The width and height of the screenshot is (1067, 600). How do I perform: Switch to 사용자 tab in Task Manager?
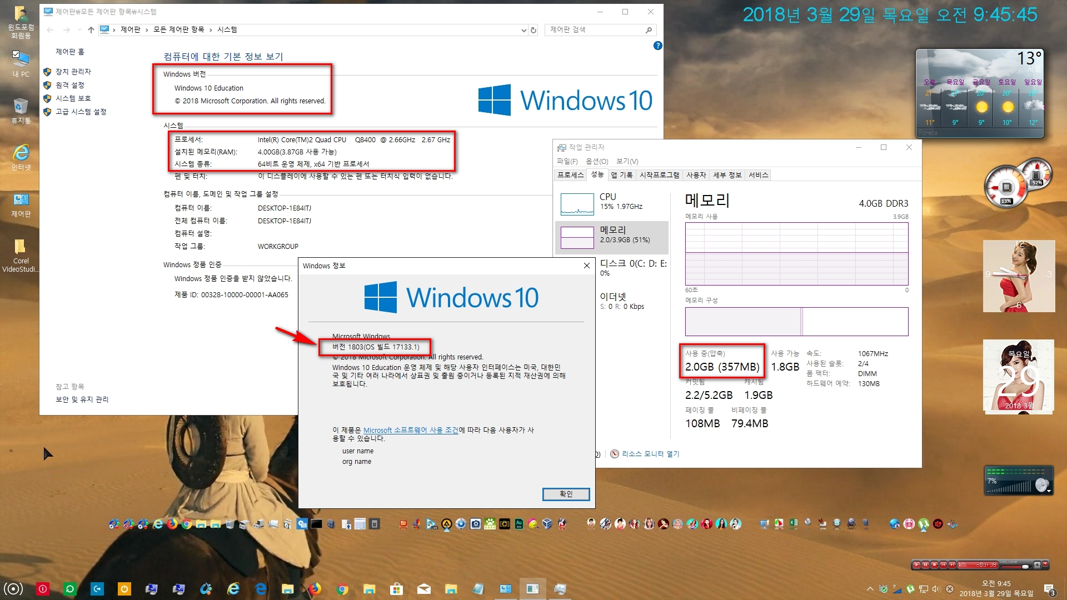tap(696, 175)
